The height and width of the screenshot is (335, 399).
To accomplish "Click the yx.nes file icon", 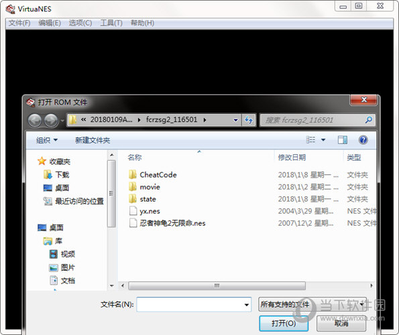I will (133, 211).
